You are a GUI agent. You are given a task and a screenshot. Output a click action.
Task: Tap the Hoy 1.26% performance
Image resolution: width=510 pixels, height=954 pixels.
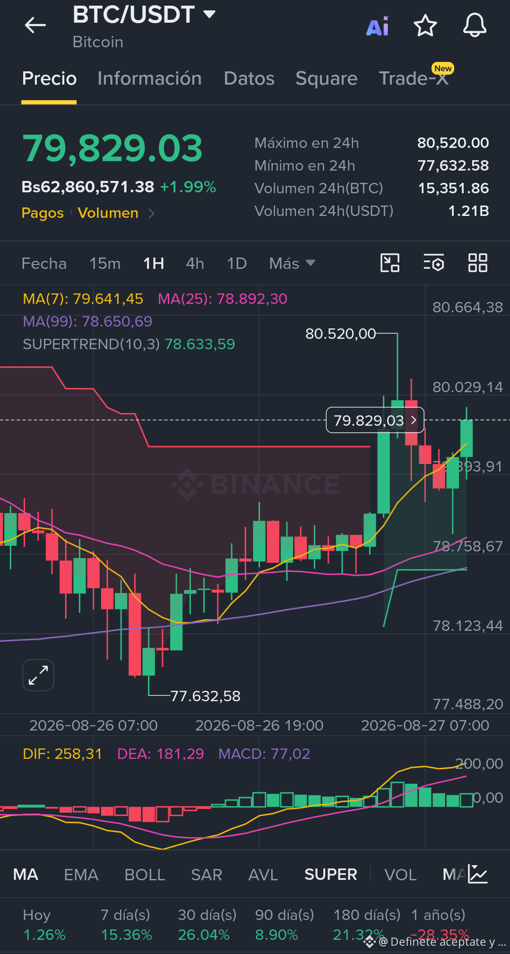coord(44,925)
